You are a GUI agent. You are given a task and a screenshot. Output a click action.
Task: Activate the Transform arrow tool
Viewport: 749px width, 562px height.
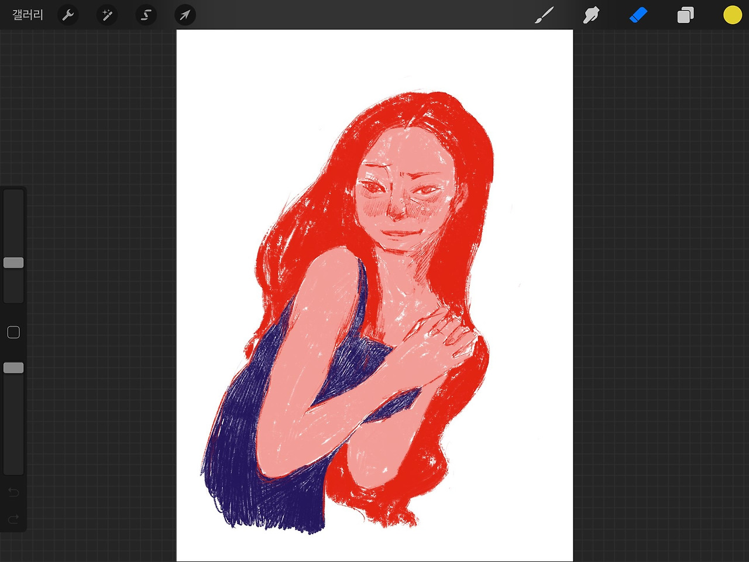[185, 15]
